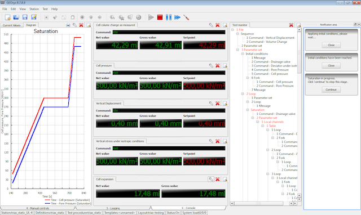Collapse the '2 Loop' red tree node

(x=243, y=94)
